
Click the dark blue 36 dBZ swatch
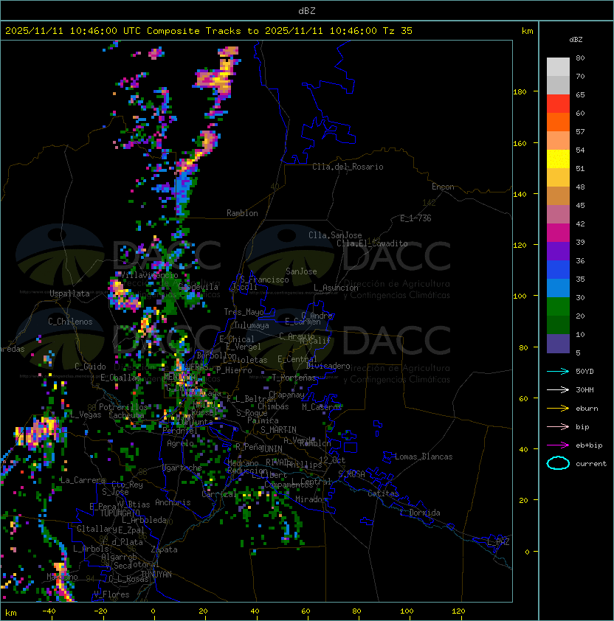tap(558, 270)
